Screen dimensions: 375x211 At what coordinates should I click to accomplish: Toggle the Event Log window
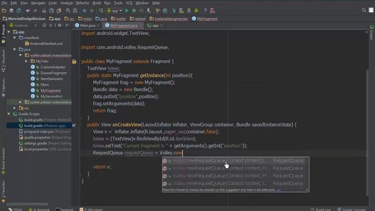pos(321,209)
